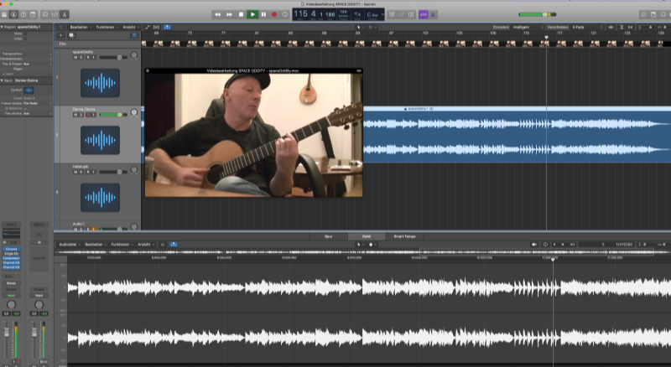Select the spaceOddity1 audio region
Image resolution: width=671 pixels, height=367 pixels.
pyautogui.click(x=517, y=135)
